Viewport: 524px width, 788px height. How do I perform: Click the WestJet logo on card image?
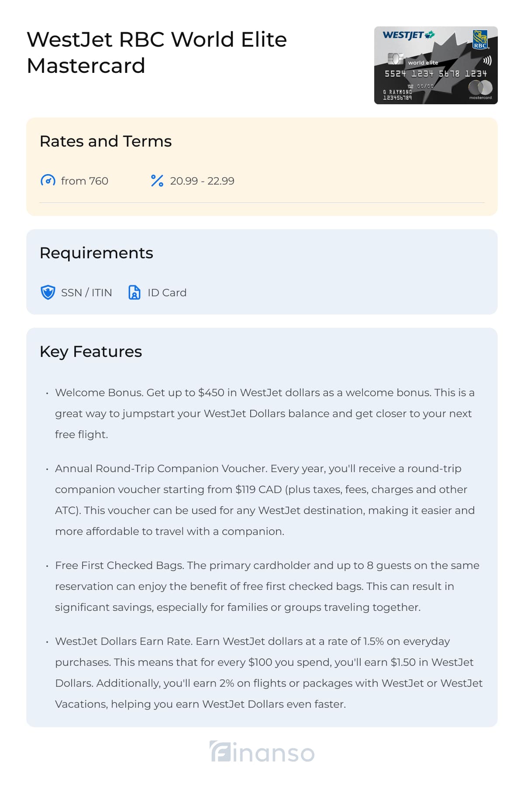tap(409, 35)
